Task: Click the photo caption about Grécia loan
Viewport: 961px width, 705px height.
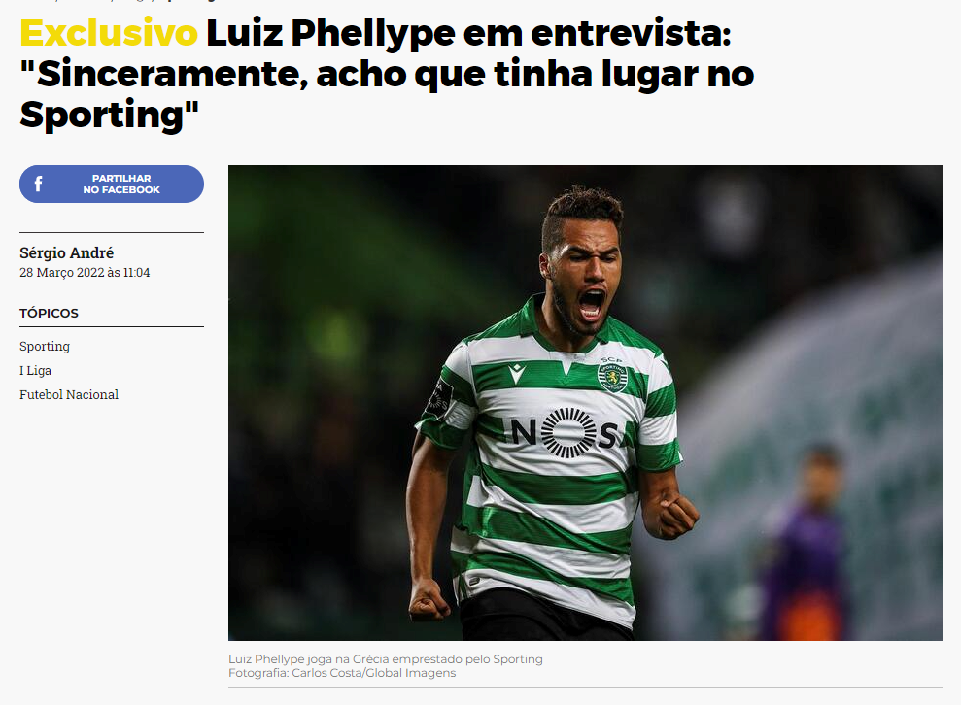Action: 386,659
